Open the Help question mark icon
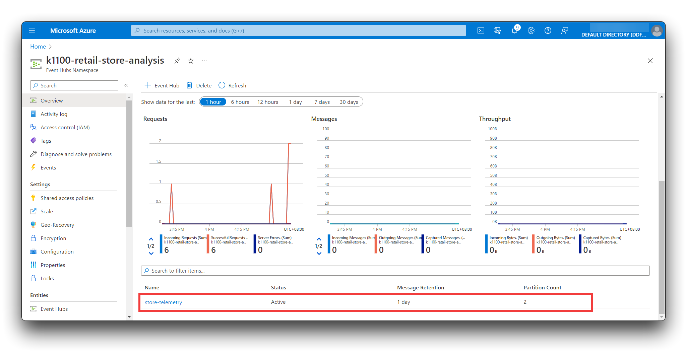 click(x=548, y=30)
